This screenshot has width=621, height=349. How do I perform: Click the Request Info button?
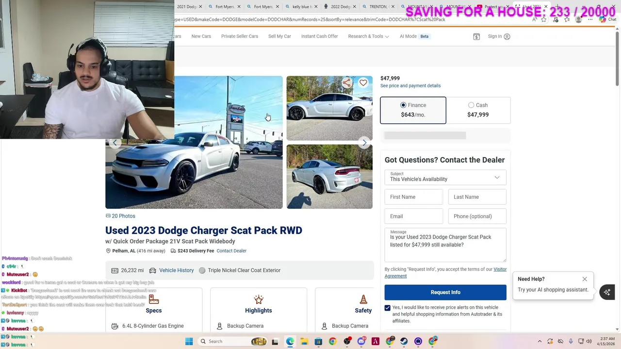click(x=445, y=292)
